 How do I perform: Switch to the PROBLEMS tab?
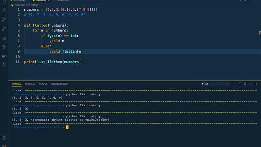click(x=30, y=84)
